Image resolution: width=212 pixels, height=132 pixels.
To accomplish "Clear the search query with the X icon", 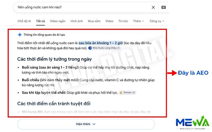I will point(153,7).
